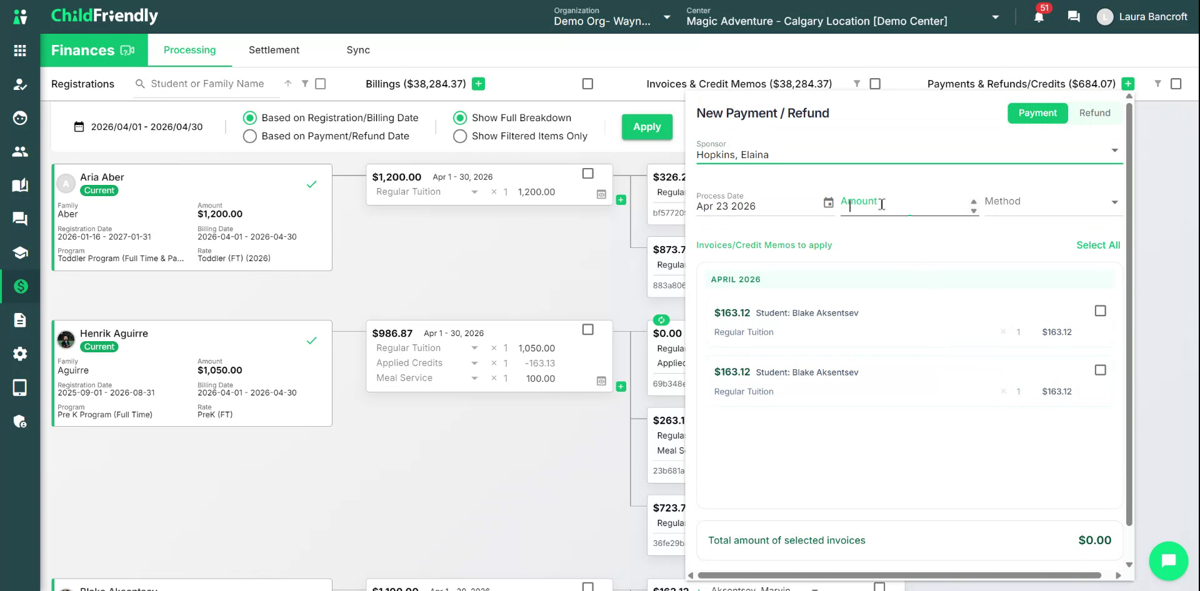The image size is (1200, 591).
Task: Open the chat messages icon in header
Action: click(x=1074, y=17)
